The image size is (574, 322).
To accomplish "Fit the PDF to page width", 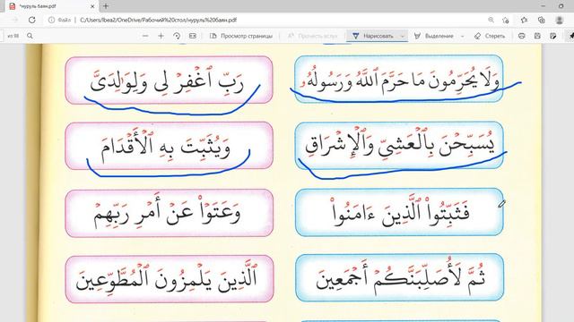I will (x=193, y=36).
